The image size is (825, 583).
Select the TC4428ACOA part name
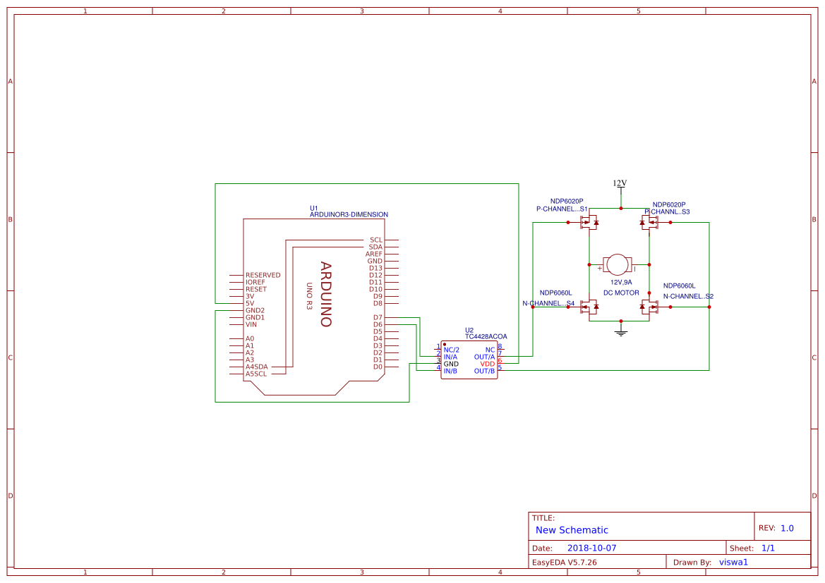pos(486,336)
